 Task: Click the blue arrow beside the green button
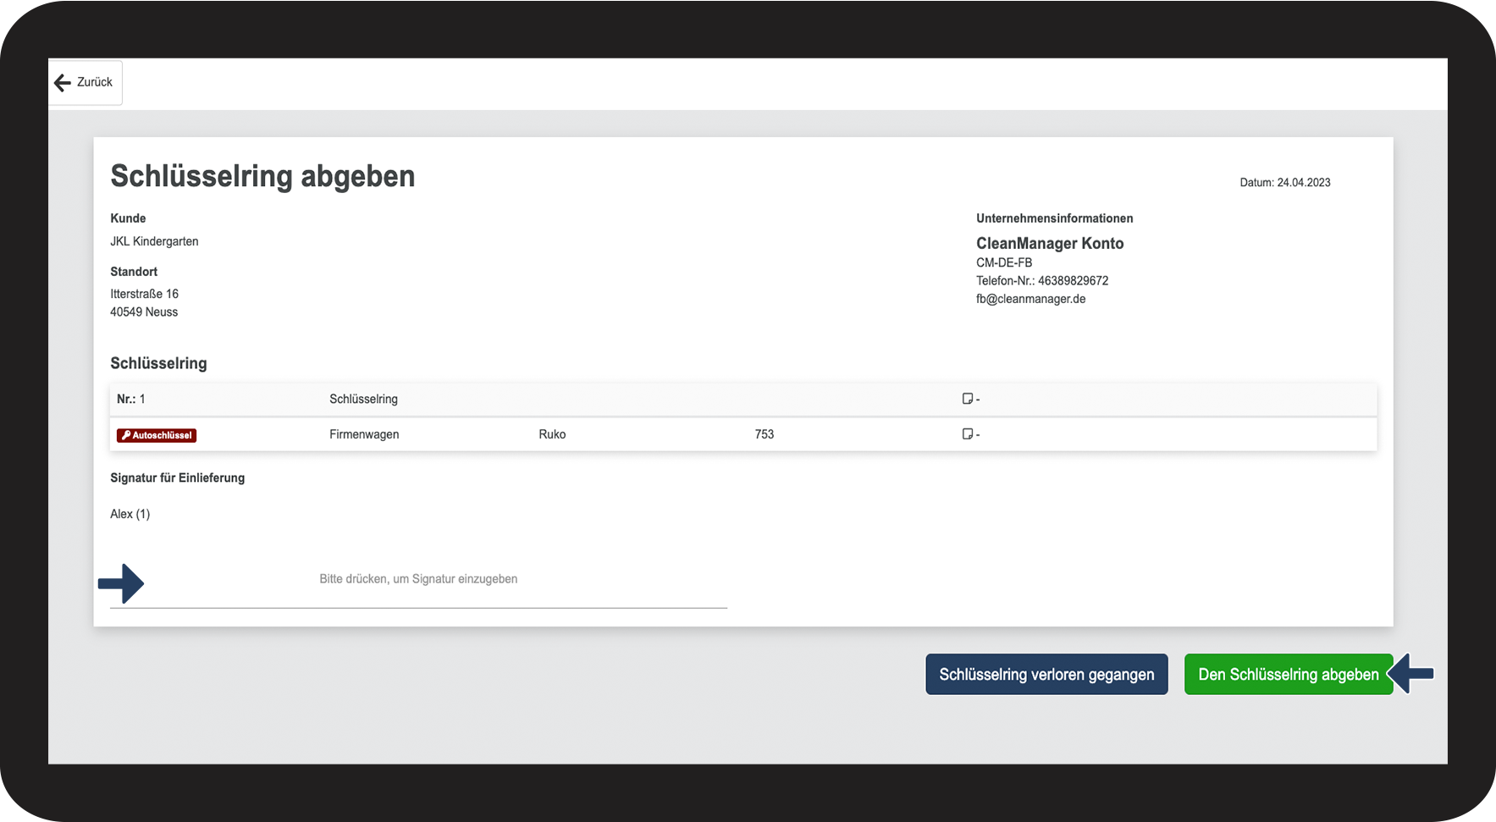[x=1413, y=674]
